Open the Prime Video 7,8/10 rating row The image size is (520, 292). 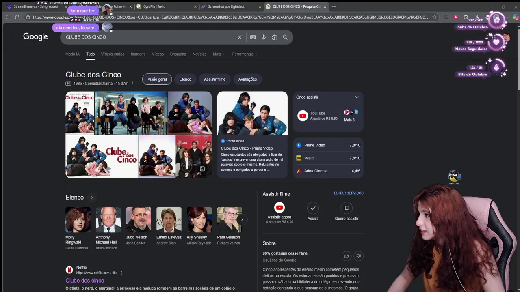328,145
